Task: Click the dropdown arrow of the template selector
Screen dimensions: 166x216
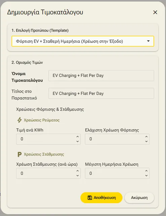Action: click(x=148, y=41)
